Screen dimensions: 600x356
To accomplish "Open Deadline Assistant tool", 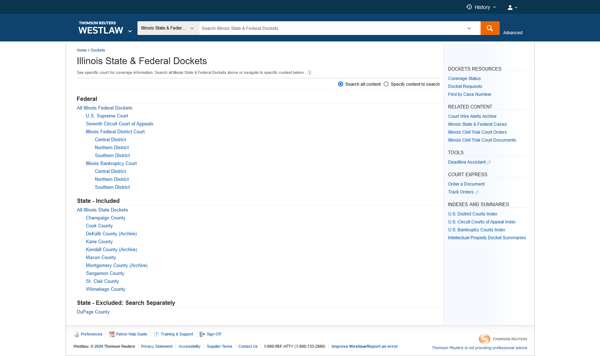I will coord(467,162).
